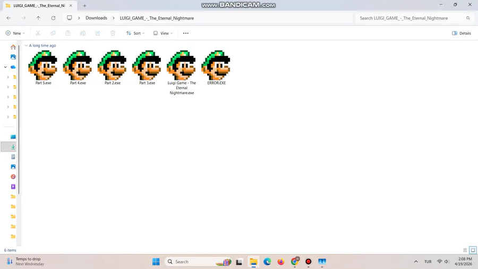Select the ERROR.EXE file

tap(217, 68)
